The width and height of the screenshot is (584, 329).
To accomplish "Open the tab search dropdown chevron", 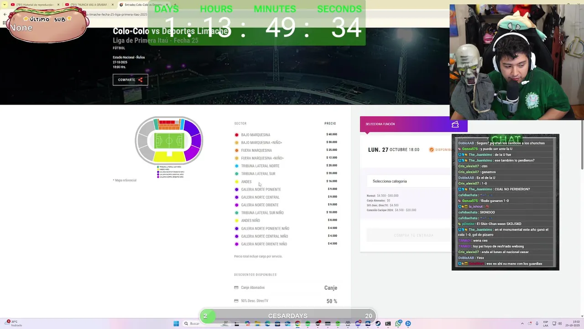I will 5,5.
